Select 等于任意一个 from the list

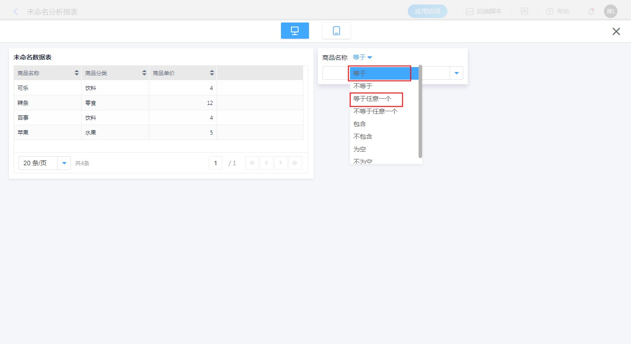coord(372,99)
